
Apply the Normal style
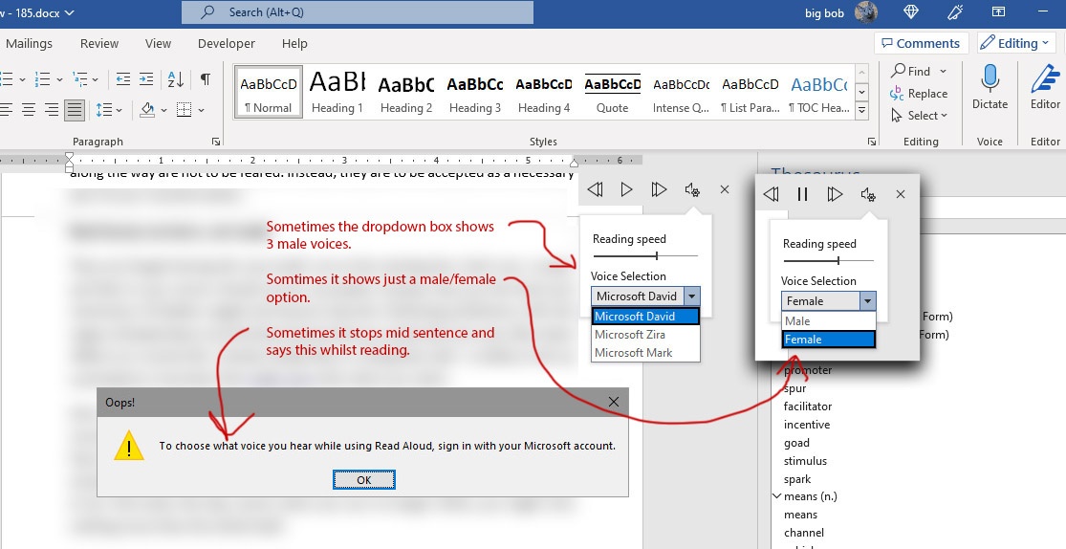tap(269, 93)
